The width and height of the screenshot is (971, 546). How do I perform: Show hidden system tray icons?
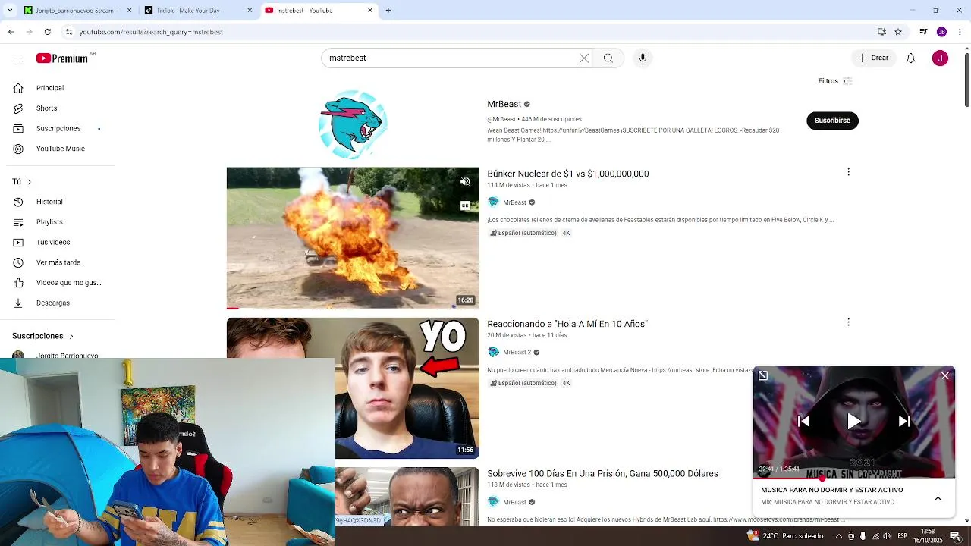point(838,536)
